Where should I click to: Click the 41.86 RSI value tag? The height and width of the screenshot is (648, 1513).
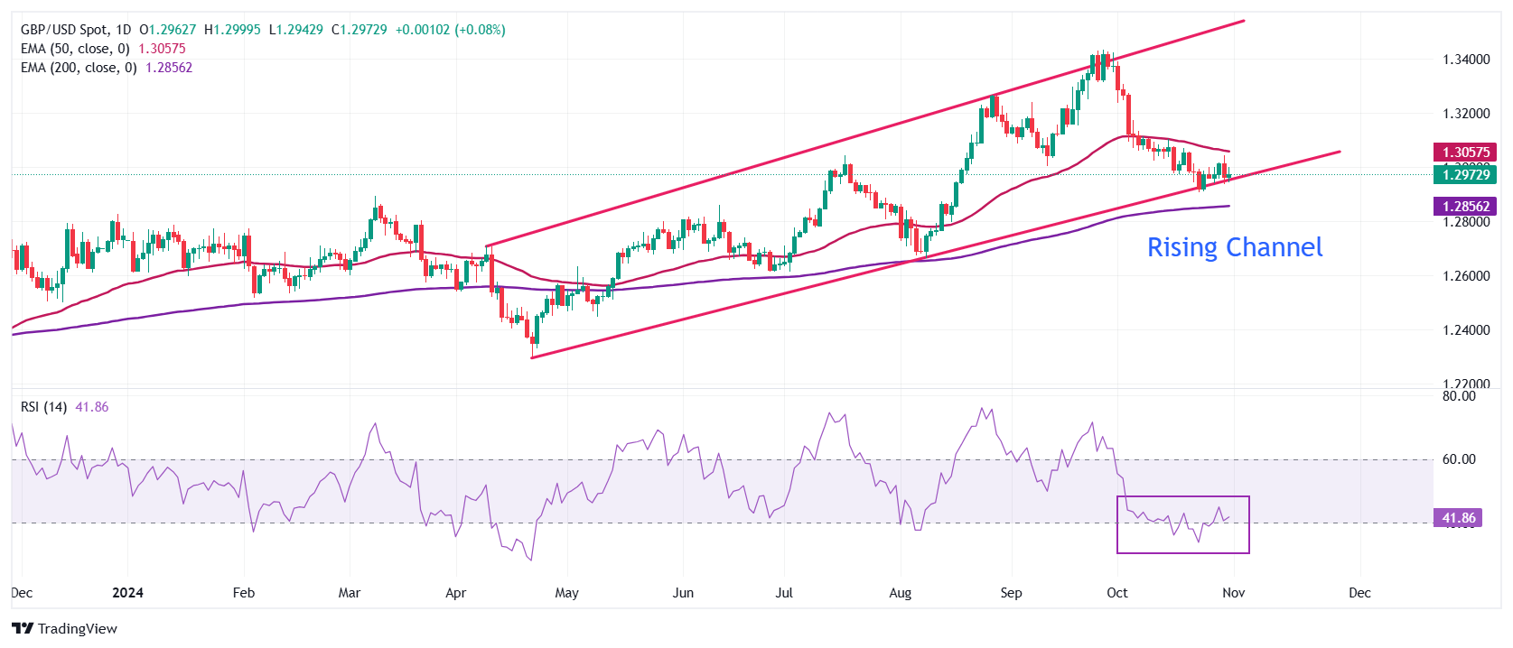pyautogui.click(x=1457, y=518)
